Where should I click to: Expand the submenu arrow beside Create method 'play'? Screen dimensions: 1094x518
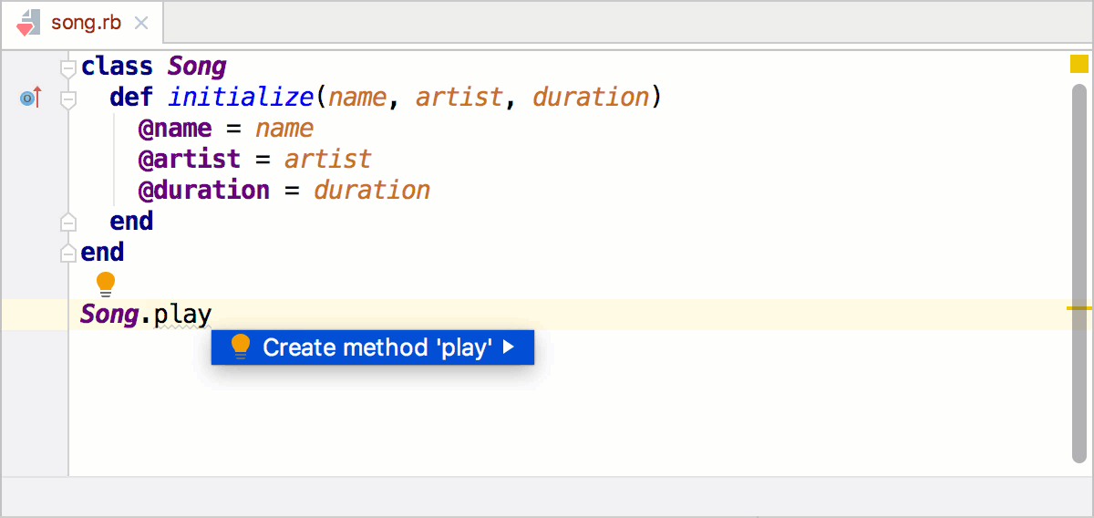(510, 347)
